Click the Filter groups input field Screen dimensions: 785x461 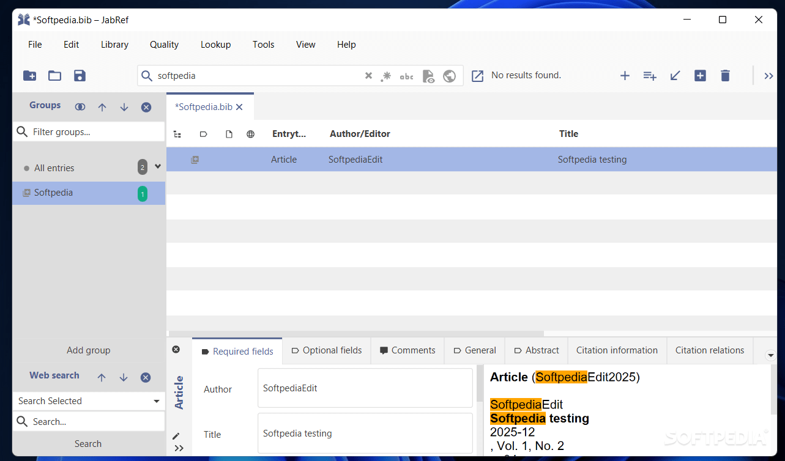(89, 132)
